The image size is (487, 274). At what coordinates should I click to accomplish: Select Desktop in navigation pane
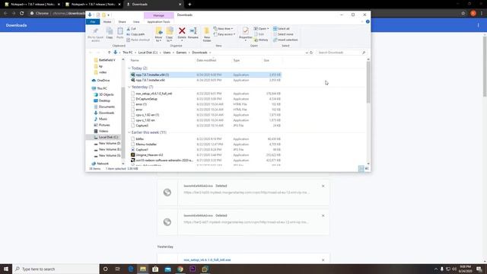click(102, 100)
